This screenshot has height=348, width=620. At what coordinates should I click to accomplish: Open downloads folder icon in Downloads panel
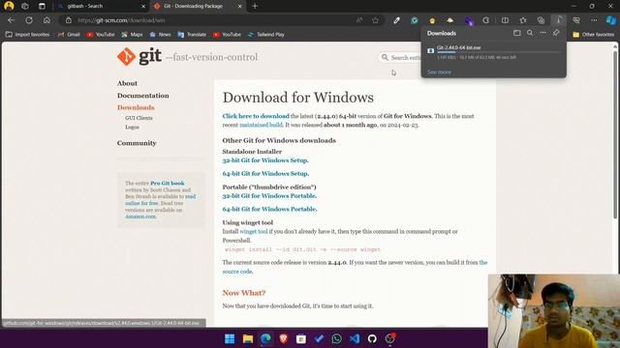pos(516,33)
